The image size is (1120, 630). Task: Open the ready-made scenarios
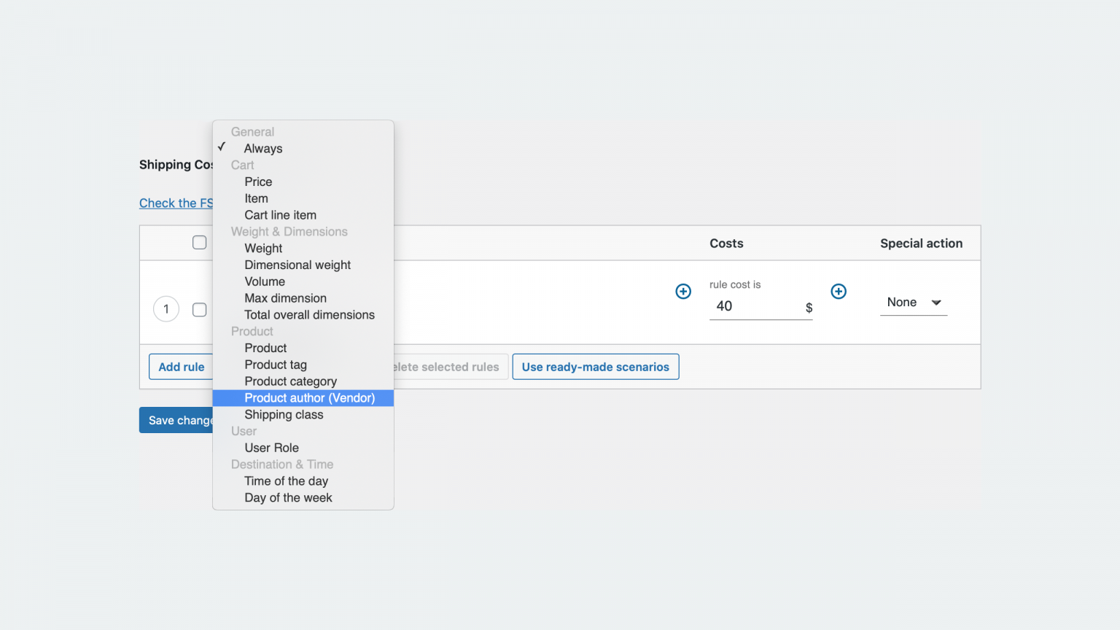(x=595, y=366)
